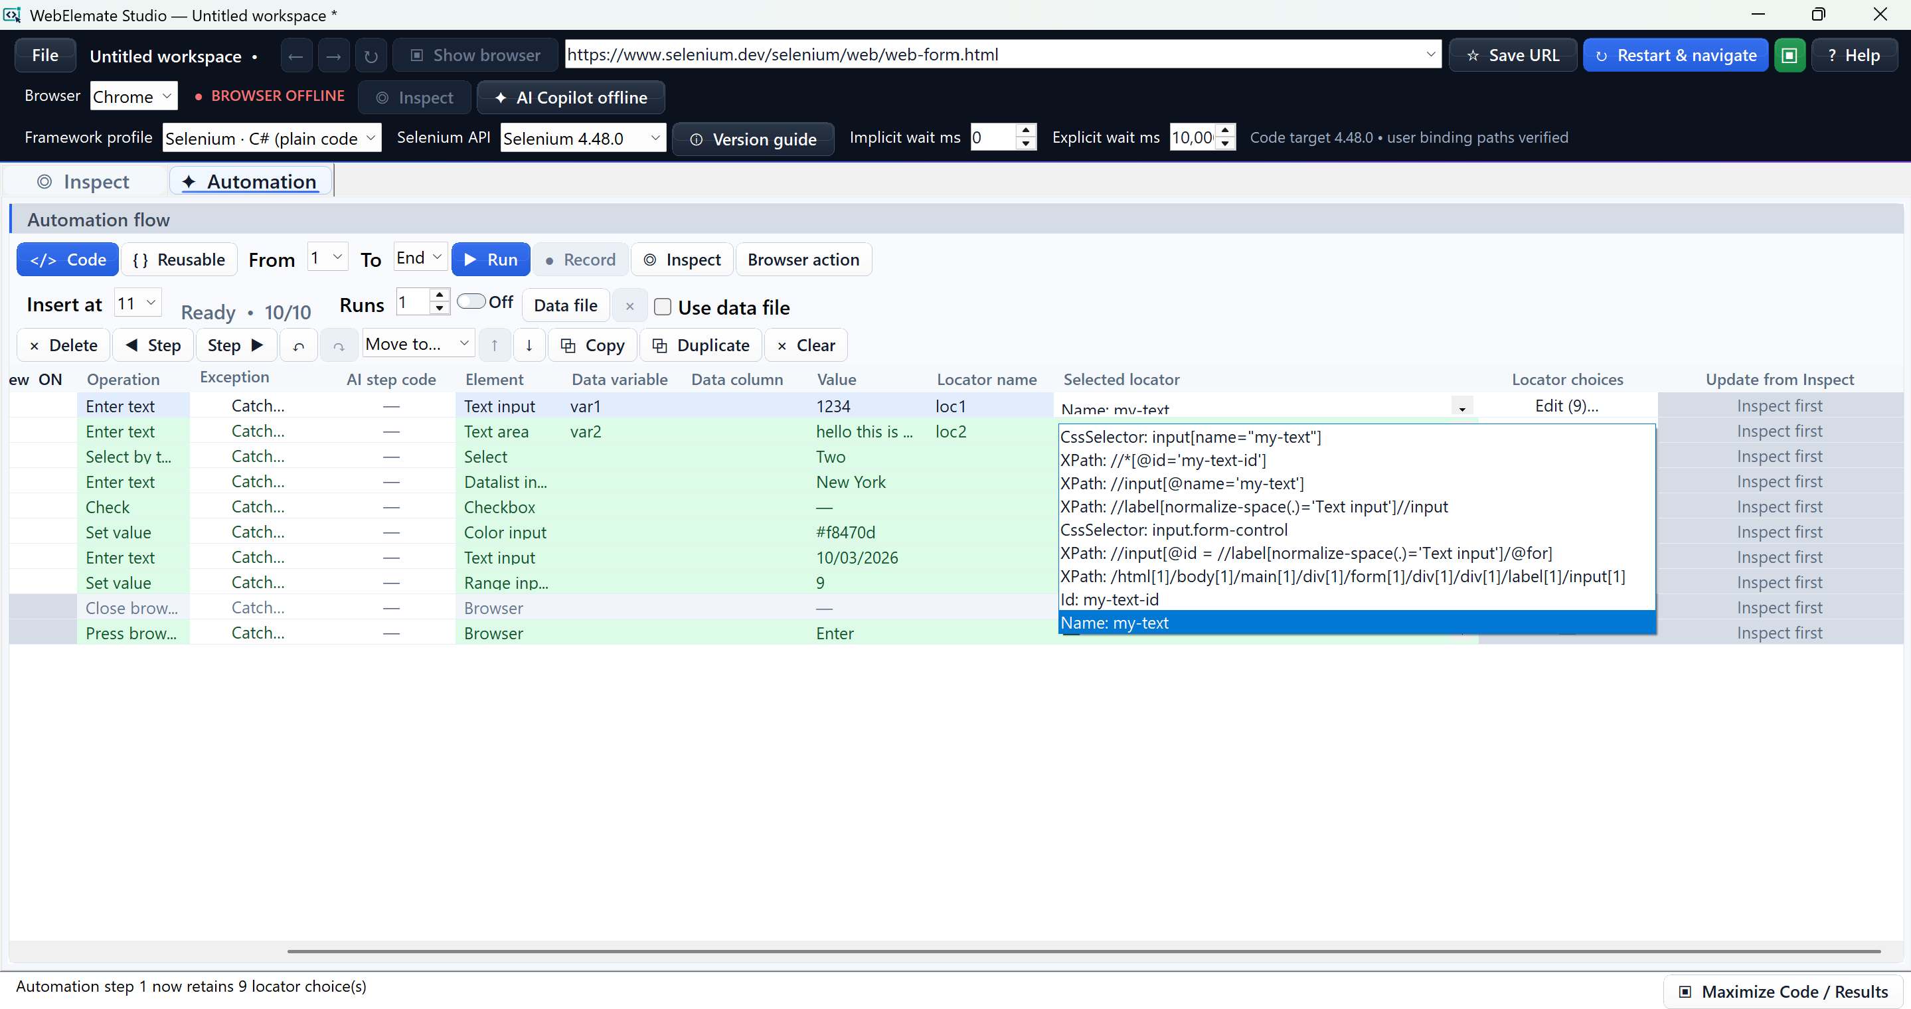Click the redo arrow icon in the step toolbar

coord(338,345)
